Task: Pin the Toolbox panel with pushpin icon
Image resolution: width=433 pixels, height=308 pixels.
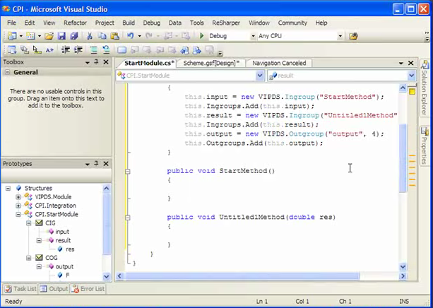Action: click(x=96, y=62)
